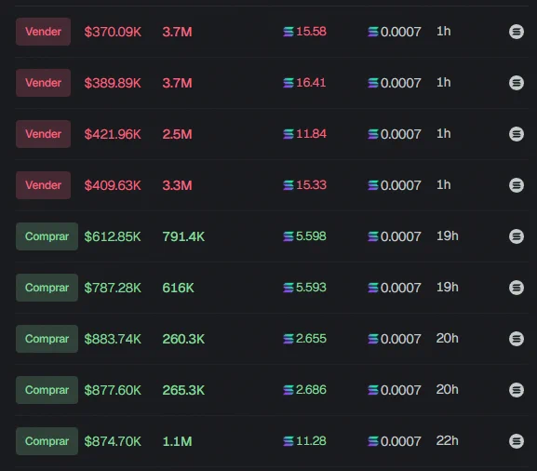The width and height of the screenshot is (537, 471).
Task: Click Solana icon beside 5.598
Action: (289, 236)
